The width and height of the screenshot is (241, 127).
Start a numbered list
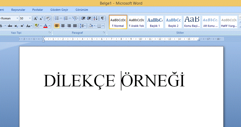66,18
